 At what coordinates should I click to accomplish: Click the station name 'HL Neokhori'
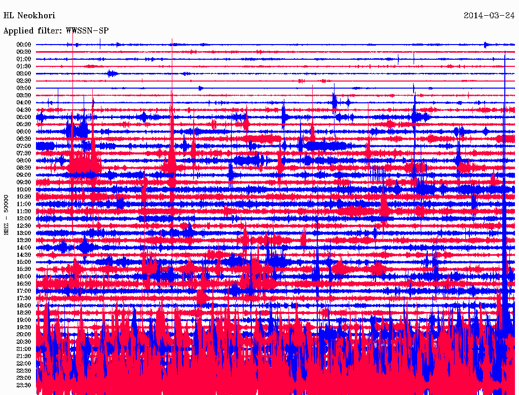(29, 16)
